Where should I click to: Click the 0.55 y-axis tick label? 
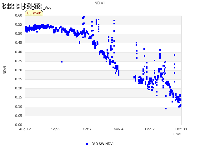click(19, 24)
